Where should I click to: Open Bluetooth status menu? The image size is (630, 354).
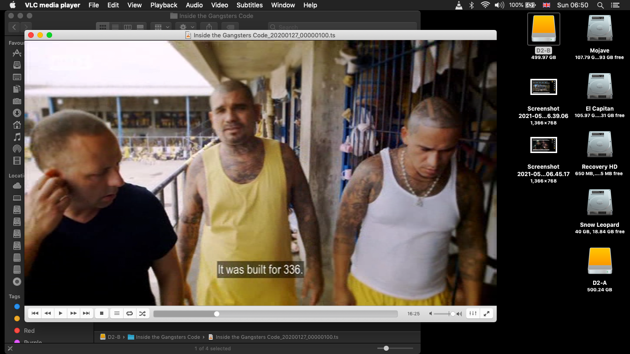[x=471, y=5]
